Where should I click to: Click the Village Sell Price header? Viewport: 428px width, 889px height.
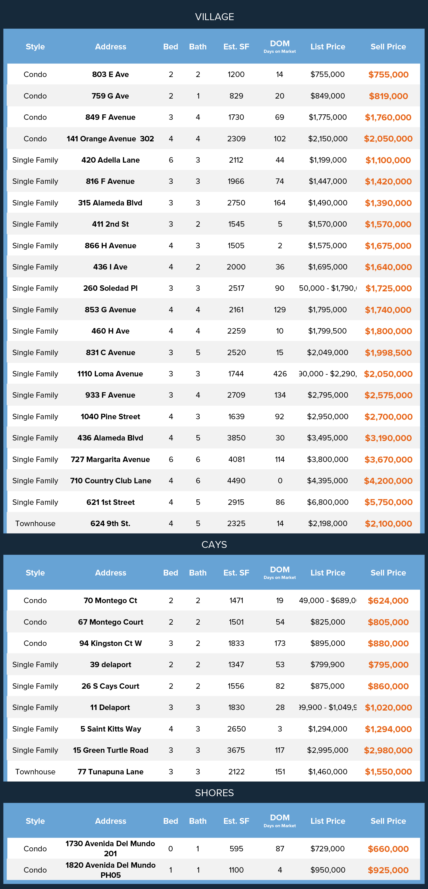388,47
